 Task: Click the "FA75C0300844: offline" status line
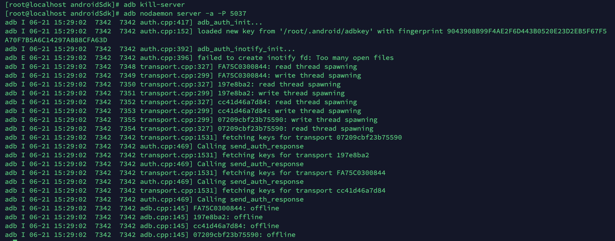[x=236, y=208]
